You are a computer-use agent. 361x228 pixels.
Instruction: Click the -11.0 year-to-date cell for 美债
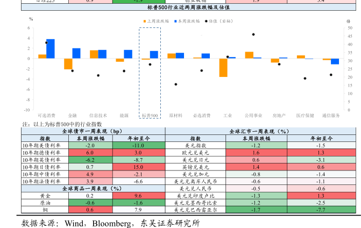point(139,145)
